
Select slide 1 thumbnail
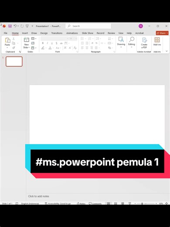click(14, 62)
